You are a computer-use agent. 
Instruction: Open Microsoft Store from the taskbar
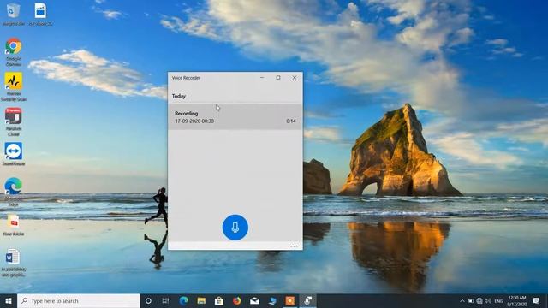(219, 300)
